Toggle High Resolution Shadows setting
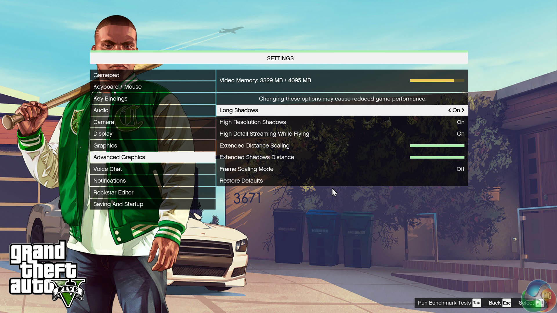557x313 pixels. point(460,122)
